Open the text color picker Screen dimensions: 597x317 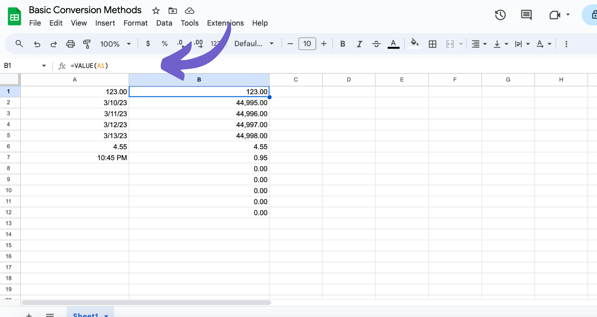click(393, 44)
